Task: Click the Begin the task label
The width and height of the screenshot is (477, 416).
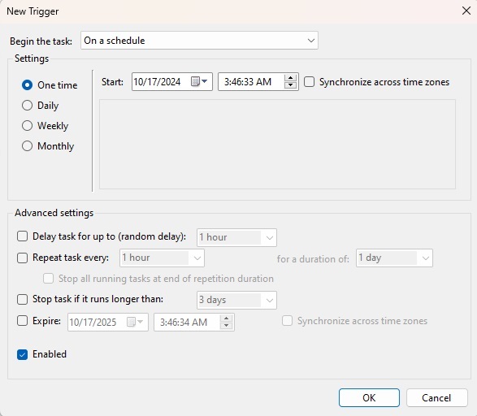Action: point(41,41)
